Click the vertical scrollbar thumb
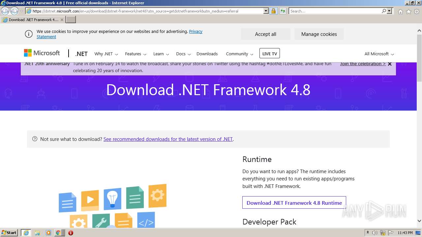 [x=419, y=58]
